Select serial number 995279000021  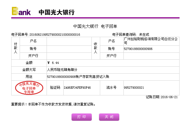coord(134,88)
